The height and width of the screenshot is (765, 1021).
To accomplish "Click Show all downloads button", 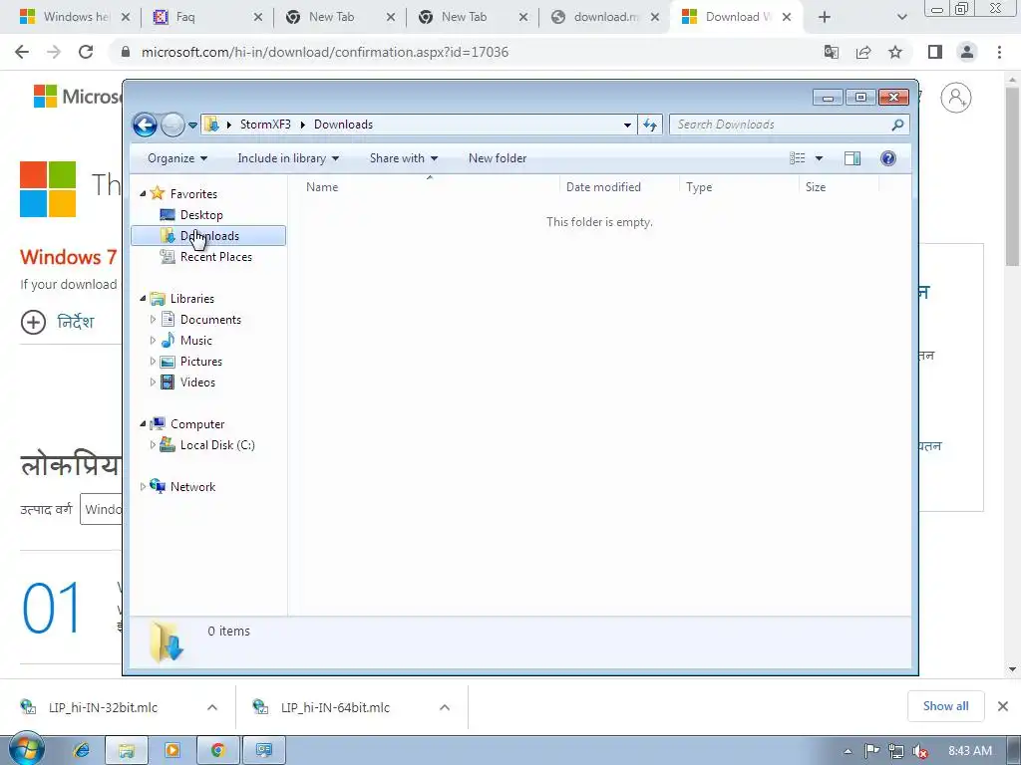I will coord(945,706).
